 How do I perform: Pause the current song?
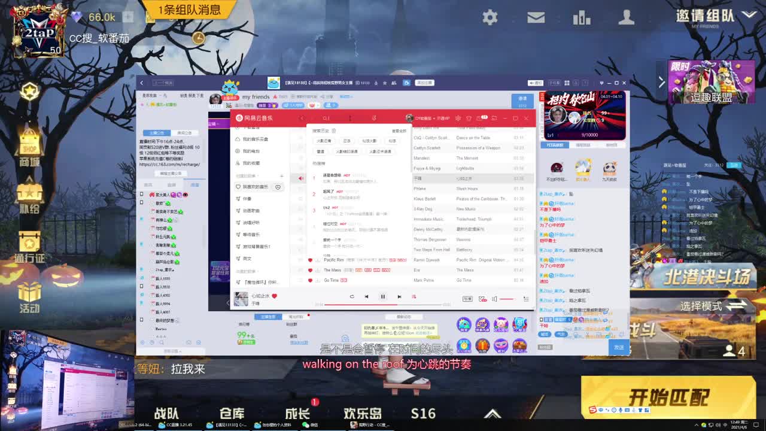(383, 296)
